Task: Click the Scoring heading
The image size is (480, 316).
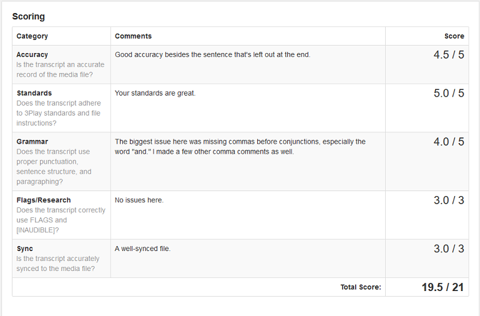Action: [29, 16]
